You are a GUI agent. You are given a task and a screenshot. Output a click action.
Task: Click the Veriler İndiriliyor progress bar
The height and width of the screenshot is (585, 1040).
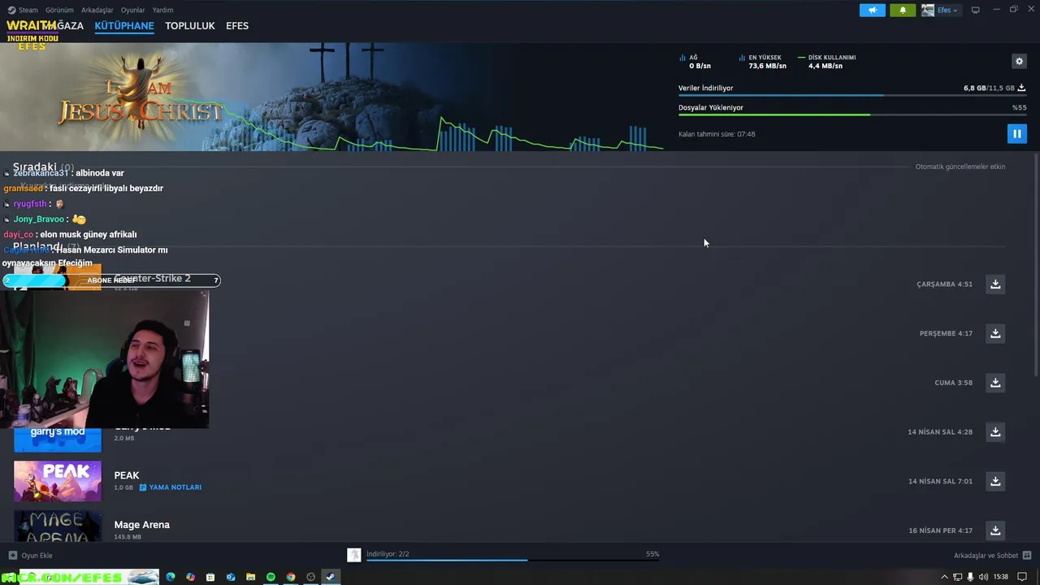[x=852, y=96]
